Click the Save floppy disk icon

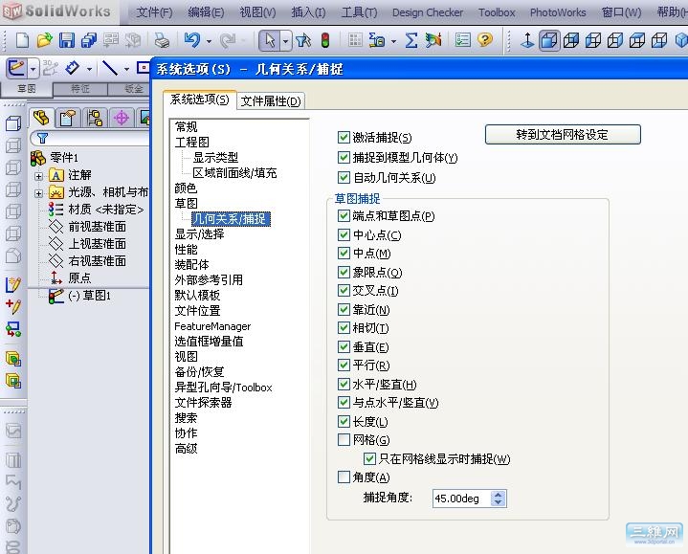click(x=67, y=40)
